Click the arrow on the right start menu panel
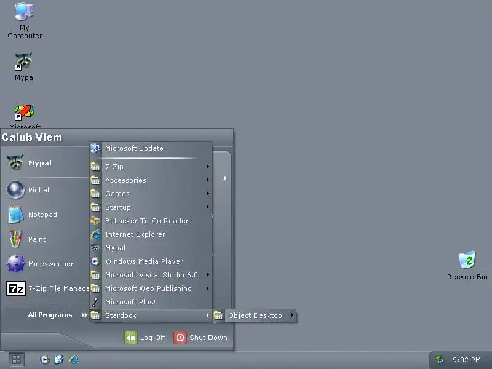 226,178
